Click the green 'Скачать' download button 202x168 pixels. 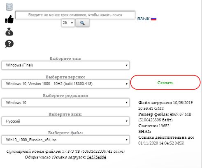click(x=165, y=83)
